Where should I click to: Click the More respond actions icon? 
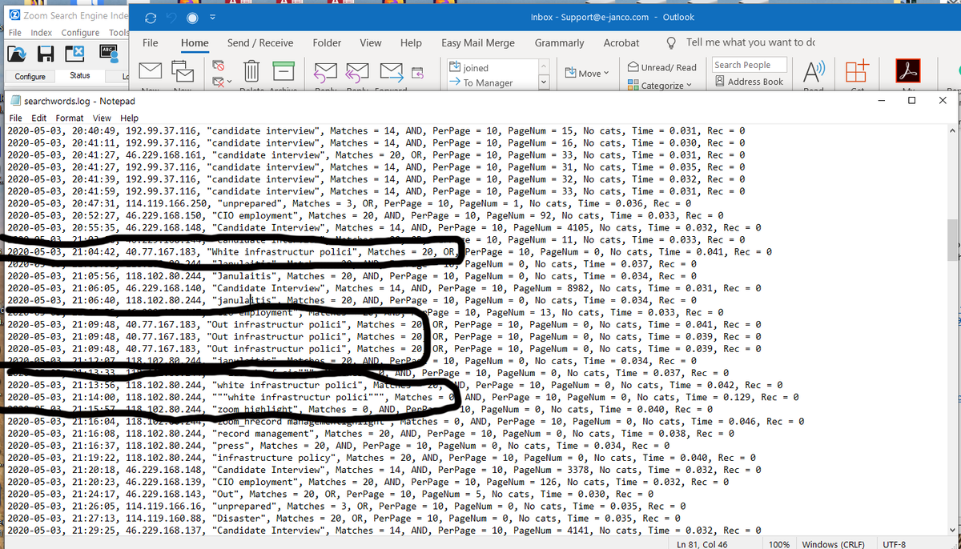coord(417,74)
